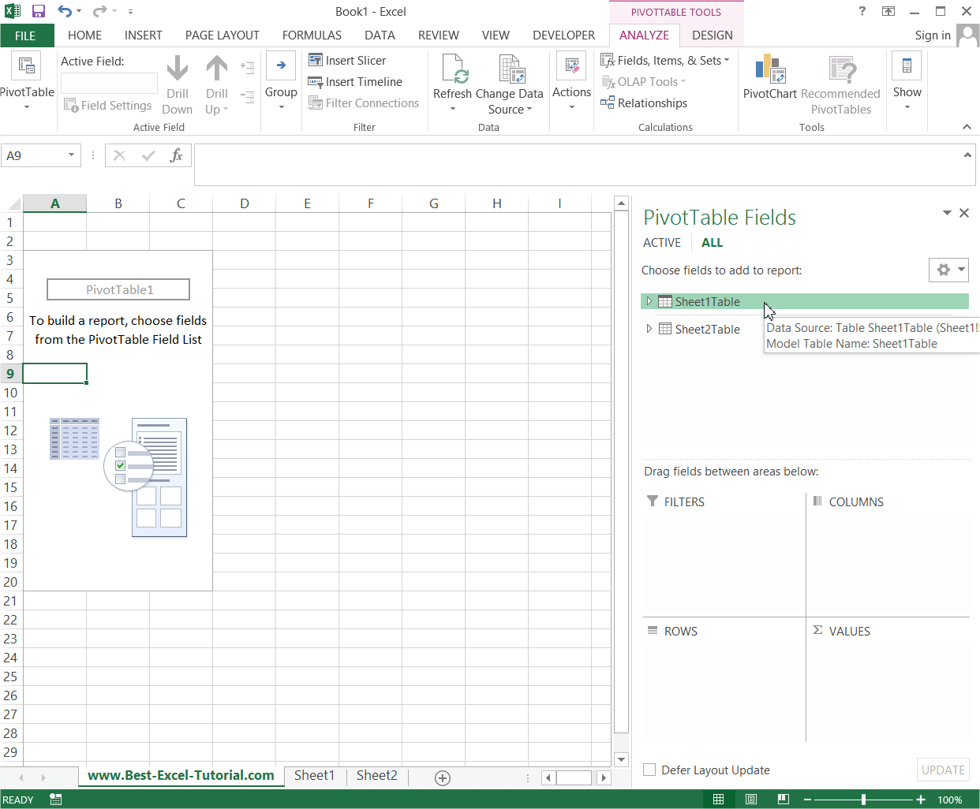Click the Relationships icon
Viewport: 980px width, 809px height.
tap(608, 103)
